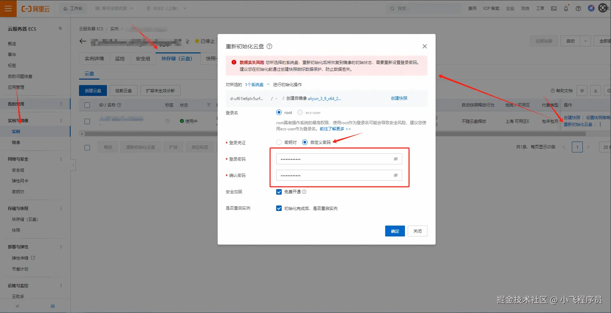Open the 华东2（上海） region dropdown
The image size is (611, 313).
tap(166, 9)
